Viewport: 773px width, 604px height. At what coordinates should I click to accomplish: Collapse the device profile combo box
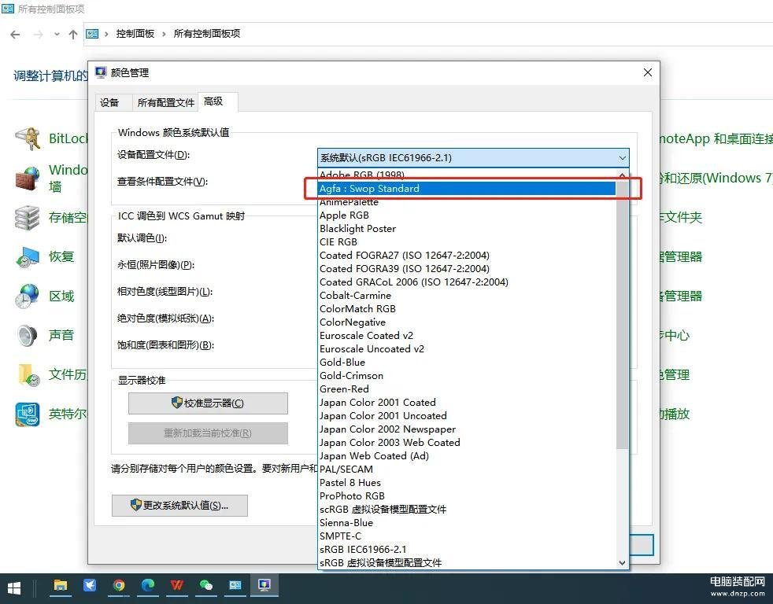(622, 157)
